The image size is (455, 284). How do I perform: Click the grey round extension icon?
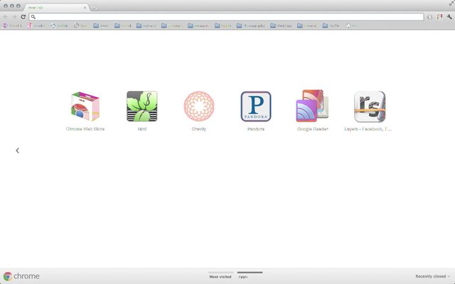429,17
